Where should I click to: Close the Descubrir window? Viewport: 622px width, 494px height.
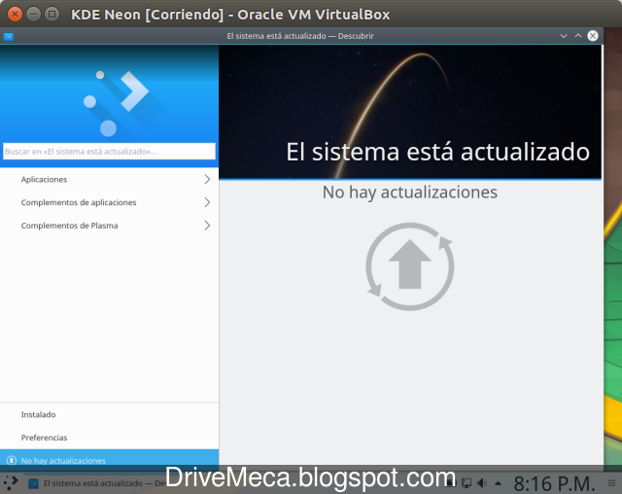click(x=593, y=36)
